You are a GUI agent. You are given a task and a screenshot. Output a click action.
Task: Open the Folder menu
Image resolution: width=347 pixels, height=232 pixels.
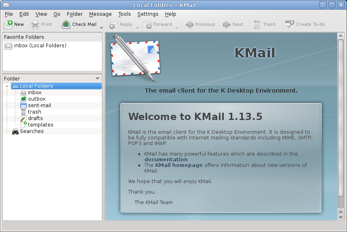pyautogui.click(x=75, y=14)
